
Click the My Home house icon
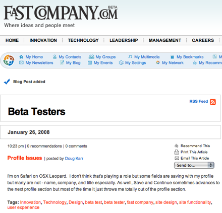tap(21, 57)
